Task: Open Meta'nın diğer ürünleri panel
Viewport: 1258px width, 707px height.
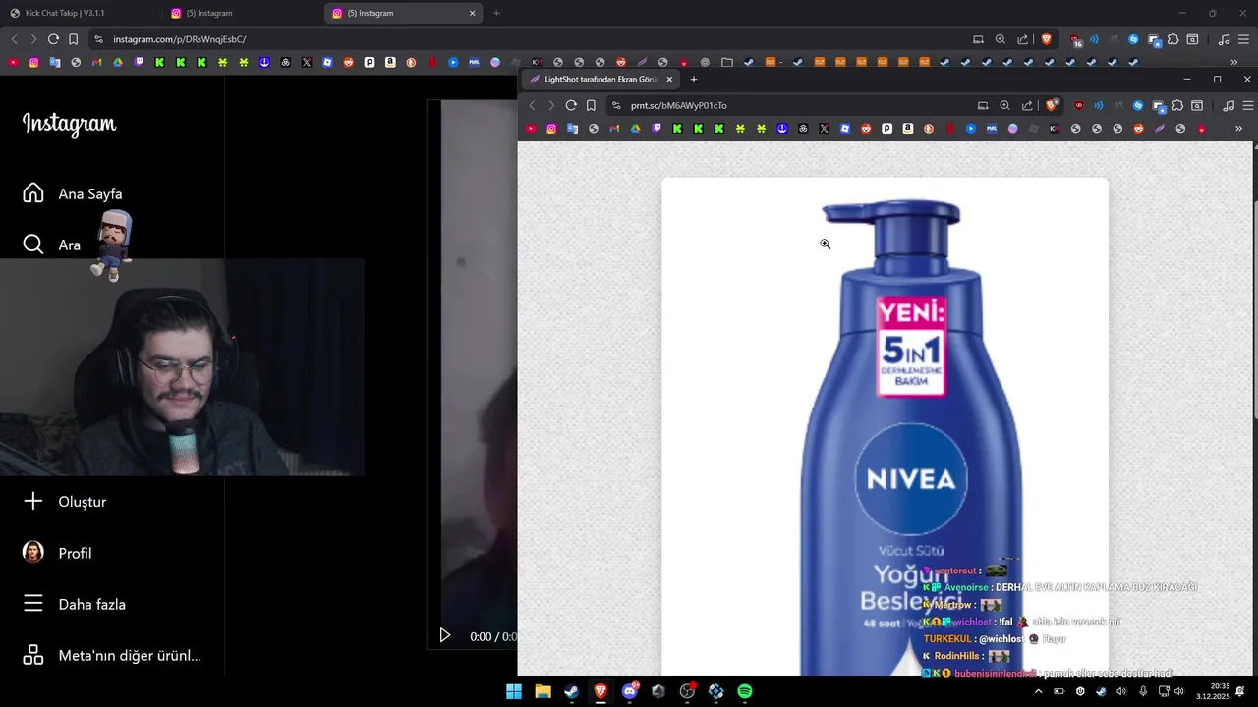Action: click(111, 655)
